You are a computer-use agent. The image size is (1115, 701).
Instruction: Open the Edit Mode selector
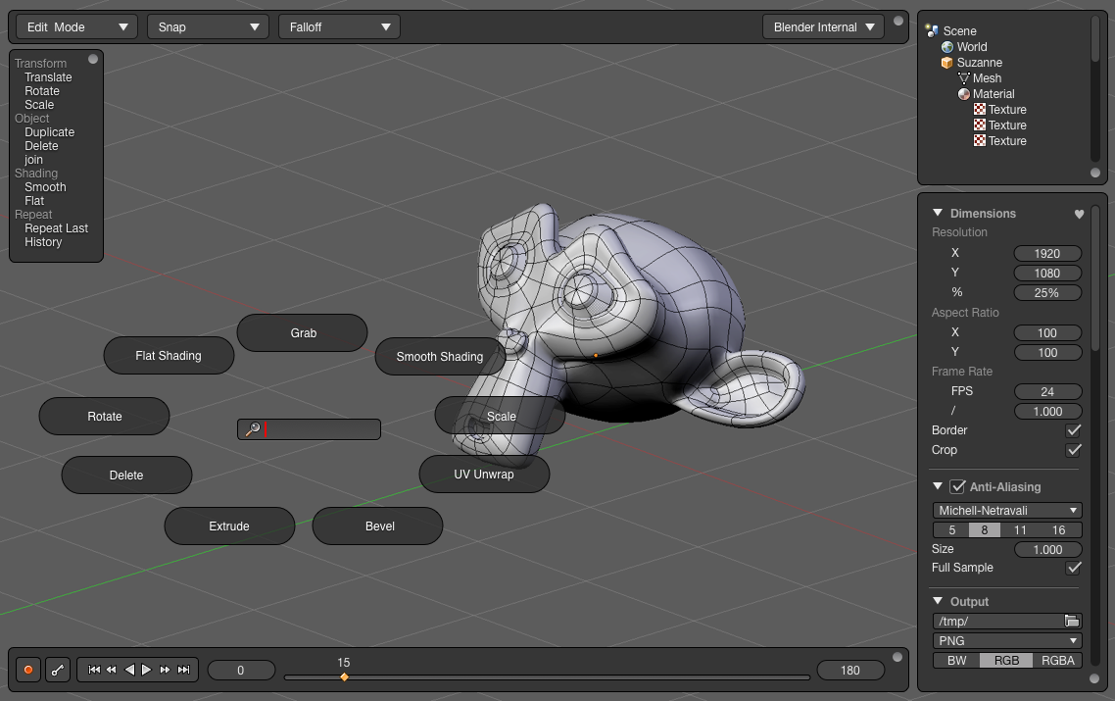point(75,26)
